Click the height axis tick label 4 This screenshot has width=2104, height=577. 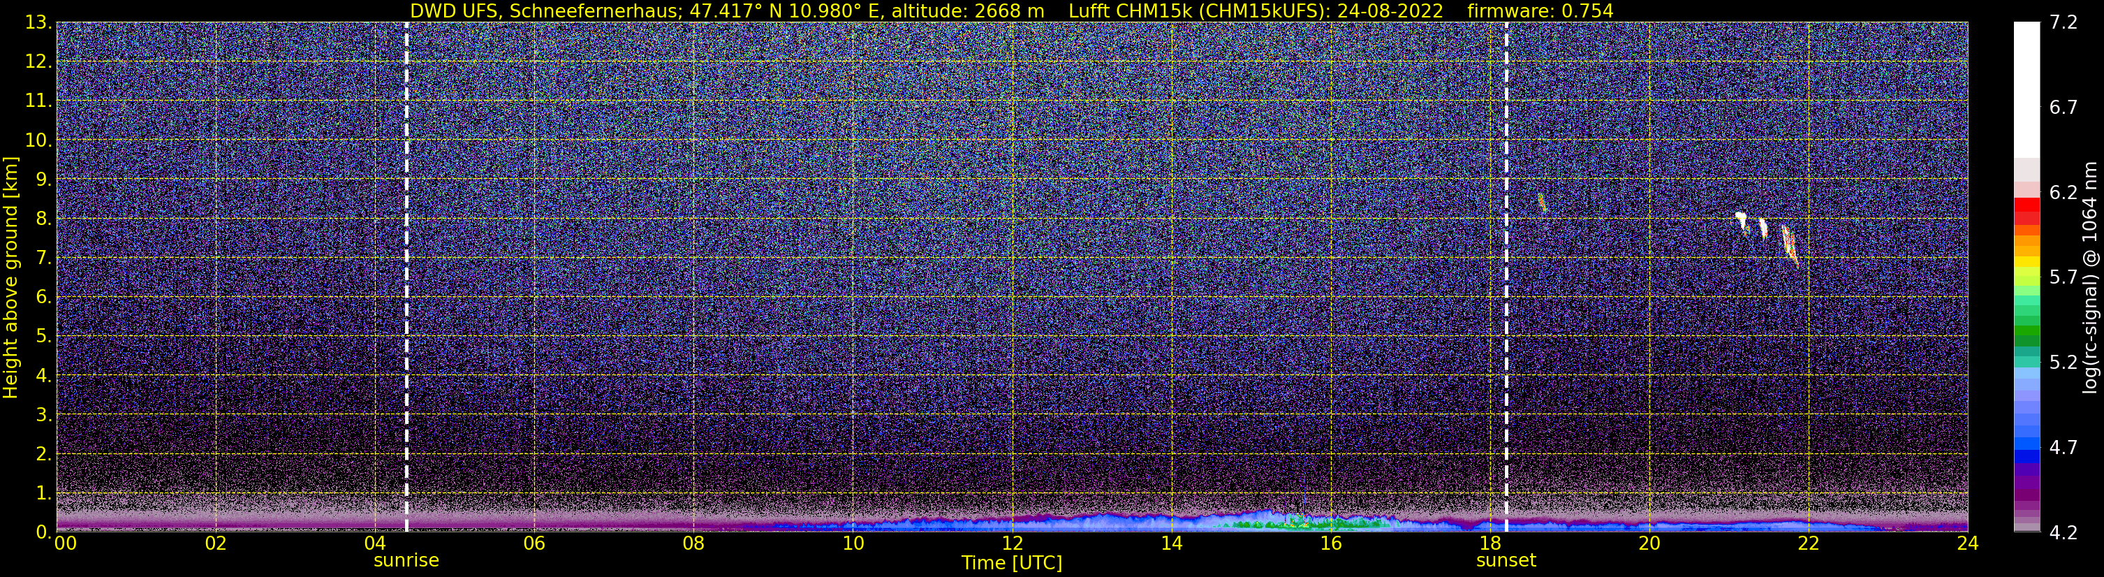(43, 376)
